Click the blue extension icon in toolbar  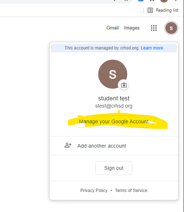pos(141,0)
